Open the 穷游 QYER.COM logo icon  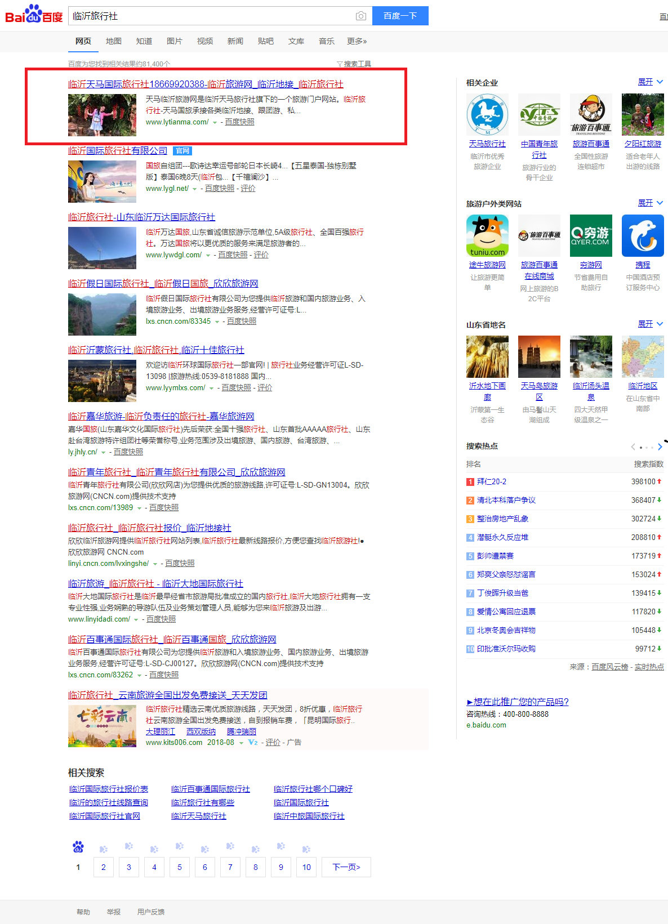591,235
